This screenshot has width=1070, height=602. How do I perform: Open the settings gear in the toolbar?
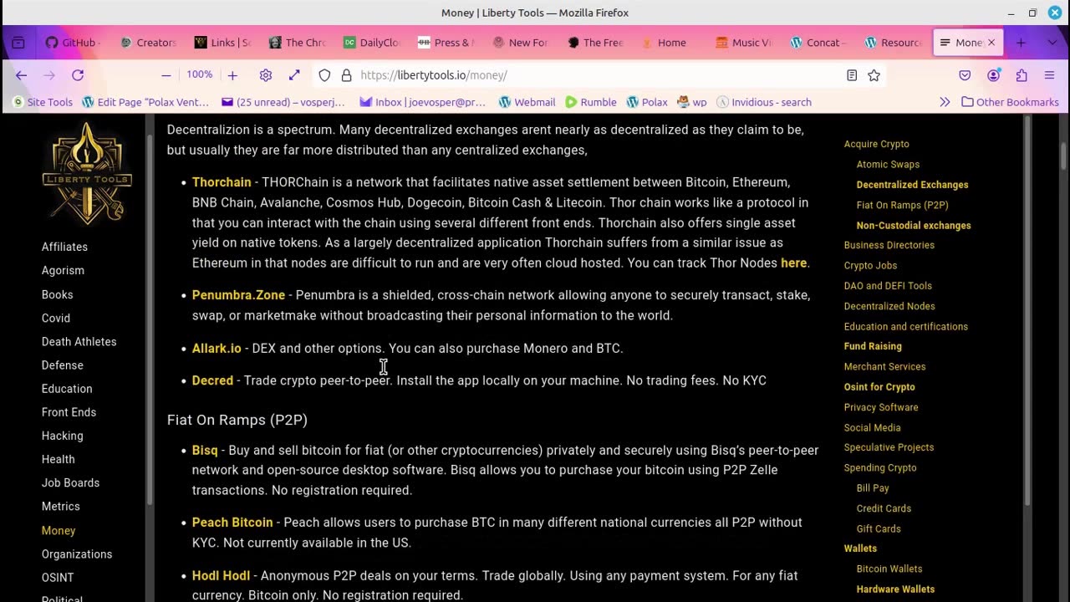click(x=266, y=75)
